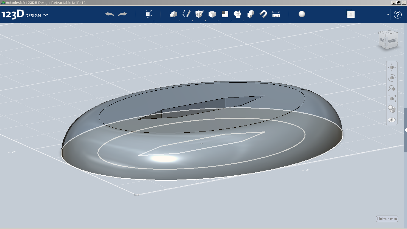
Task: Open the Help question mark button
Action: 398,14
